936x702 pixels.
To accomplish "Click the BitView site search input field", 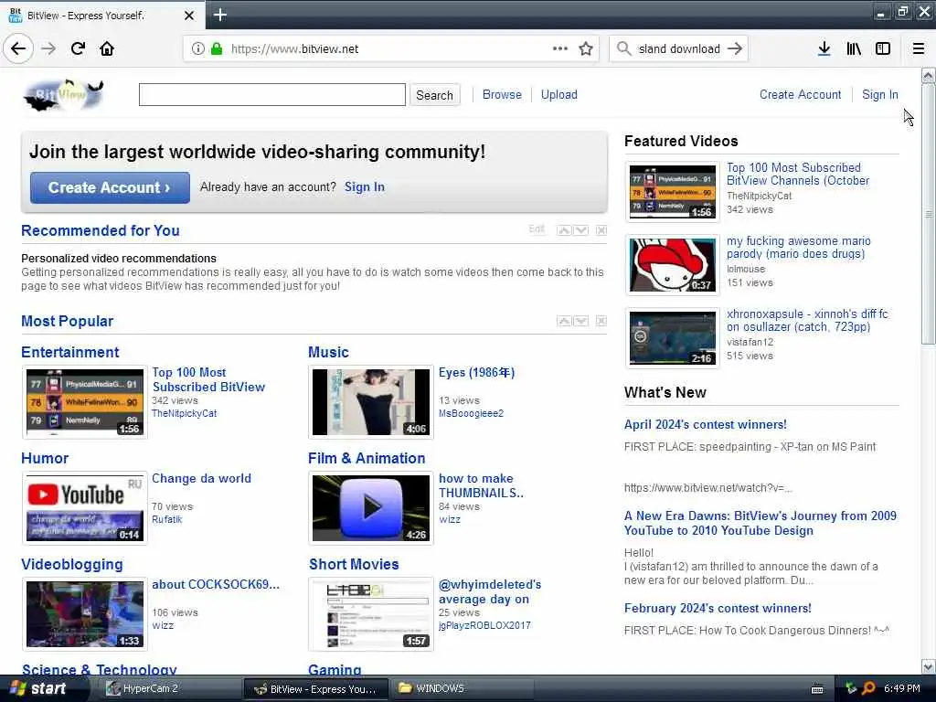I will [272, 94].
